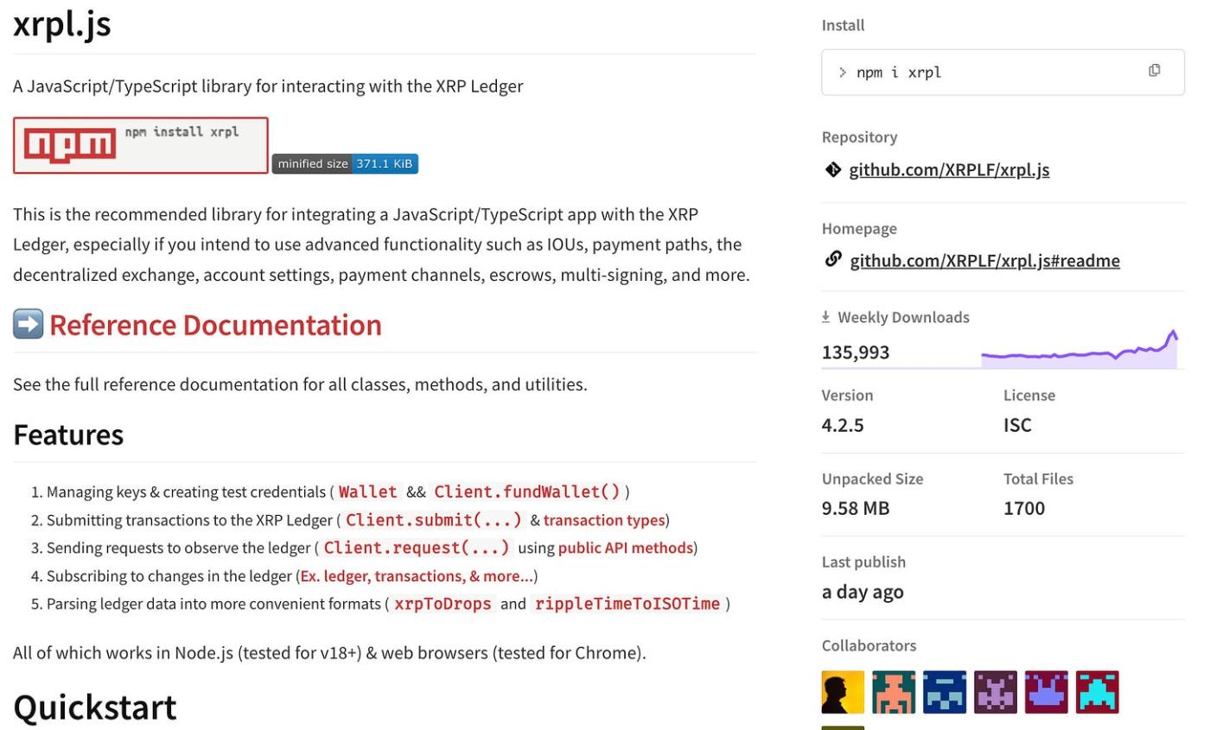The height and width of the screenshot is (730, 1210).
Task: Follow the public API methods link
Action: (x=626, y=548)
